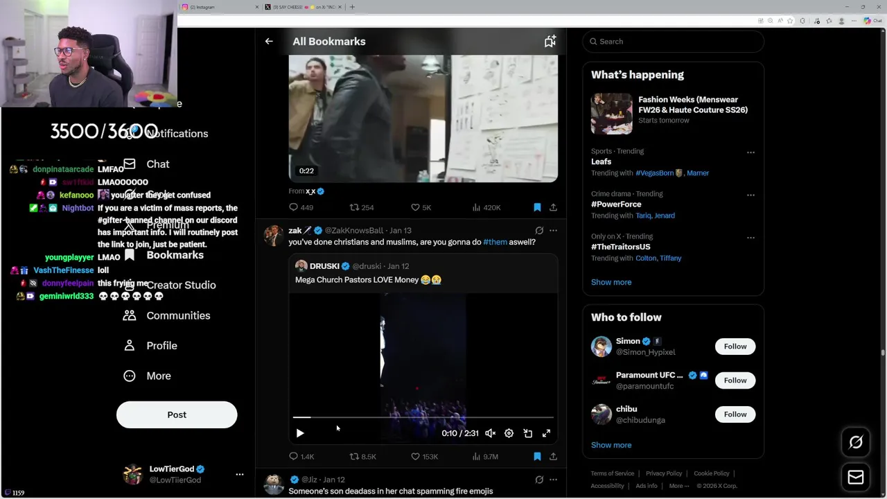Image resolution: width=887 pixels, height=499 pixels.
Task: Open the #them hashtag in zak's post
Action: (495, 242)
